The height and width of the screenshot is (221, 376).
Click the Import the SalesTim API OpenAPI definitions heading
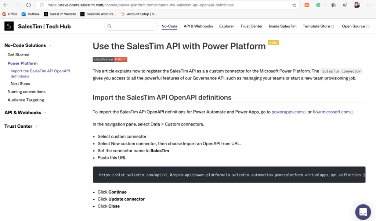point(162,97)
